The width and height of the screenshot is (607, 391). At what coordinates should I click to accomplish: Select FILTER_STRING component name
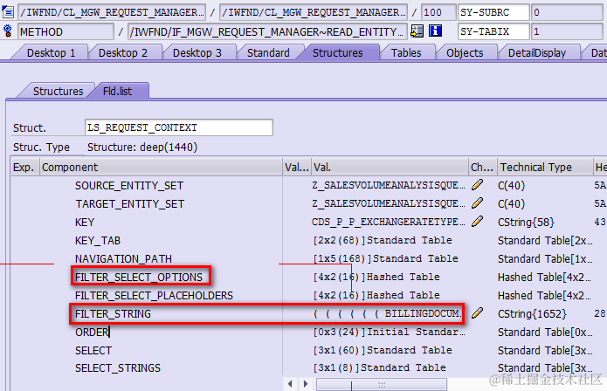113,313
